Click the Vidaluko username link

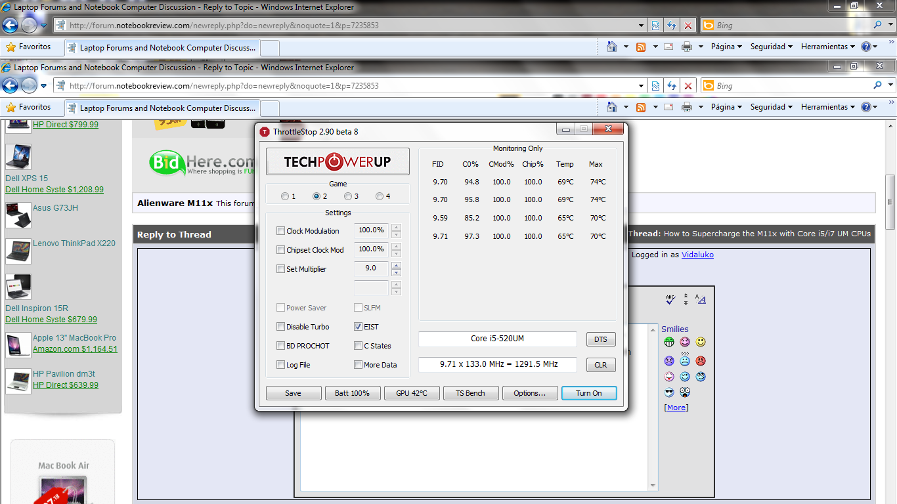point(697,255)
